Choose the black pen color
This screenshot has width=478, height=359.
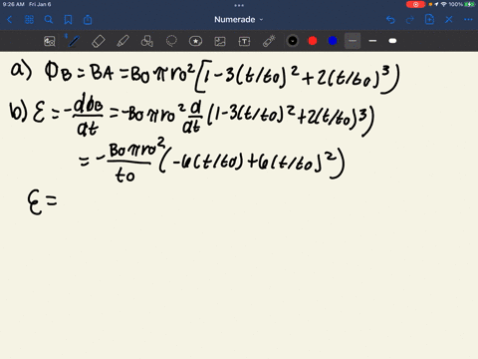pyautogui.click(x=293, y=41)
